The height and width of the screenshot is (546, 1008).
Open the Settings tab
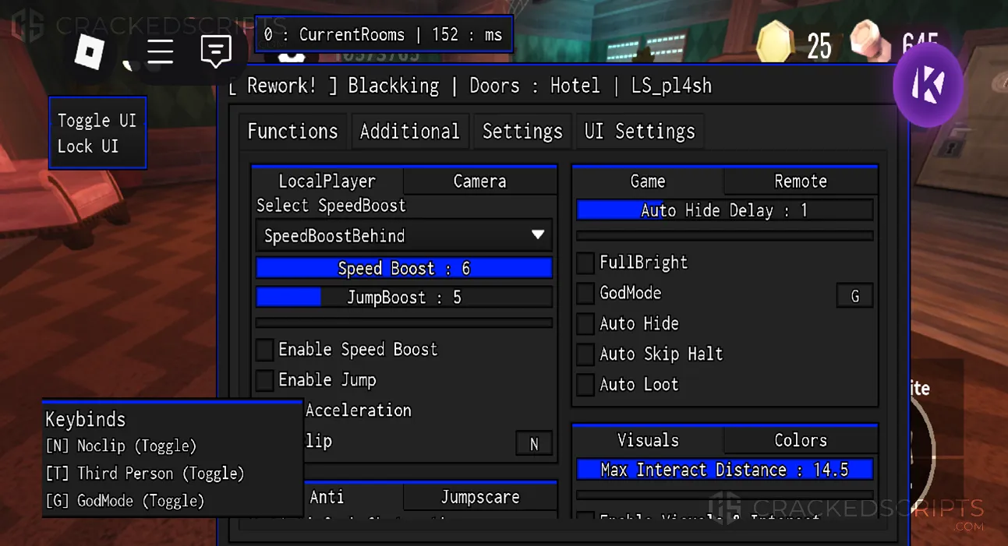pyautogui.click(x=522, y=132)
